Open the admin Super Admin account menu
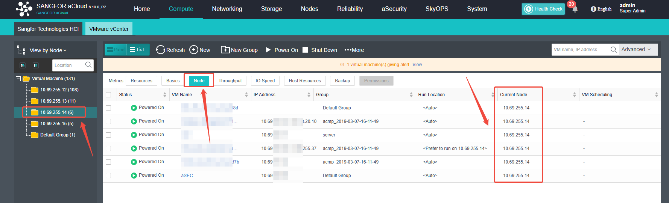The width and height of the screenshot is (669, 203). (x=632, y=8)
